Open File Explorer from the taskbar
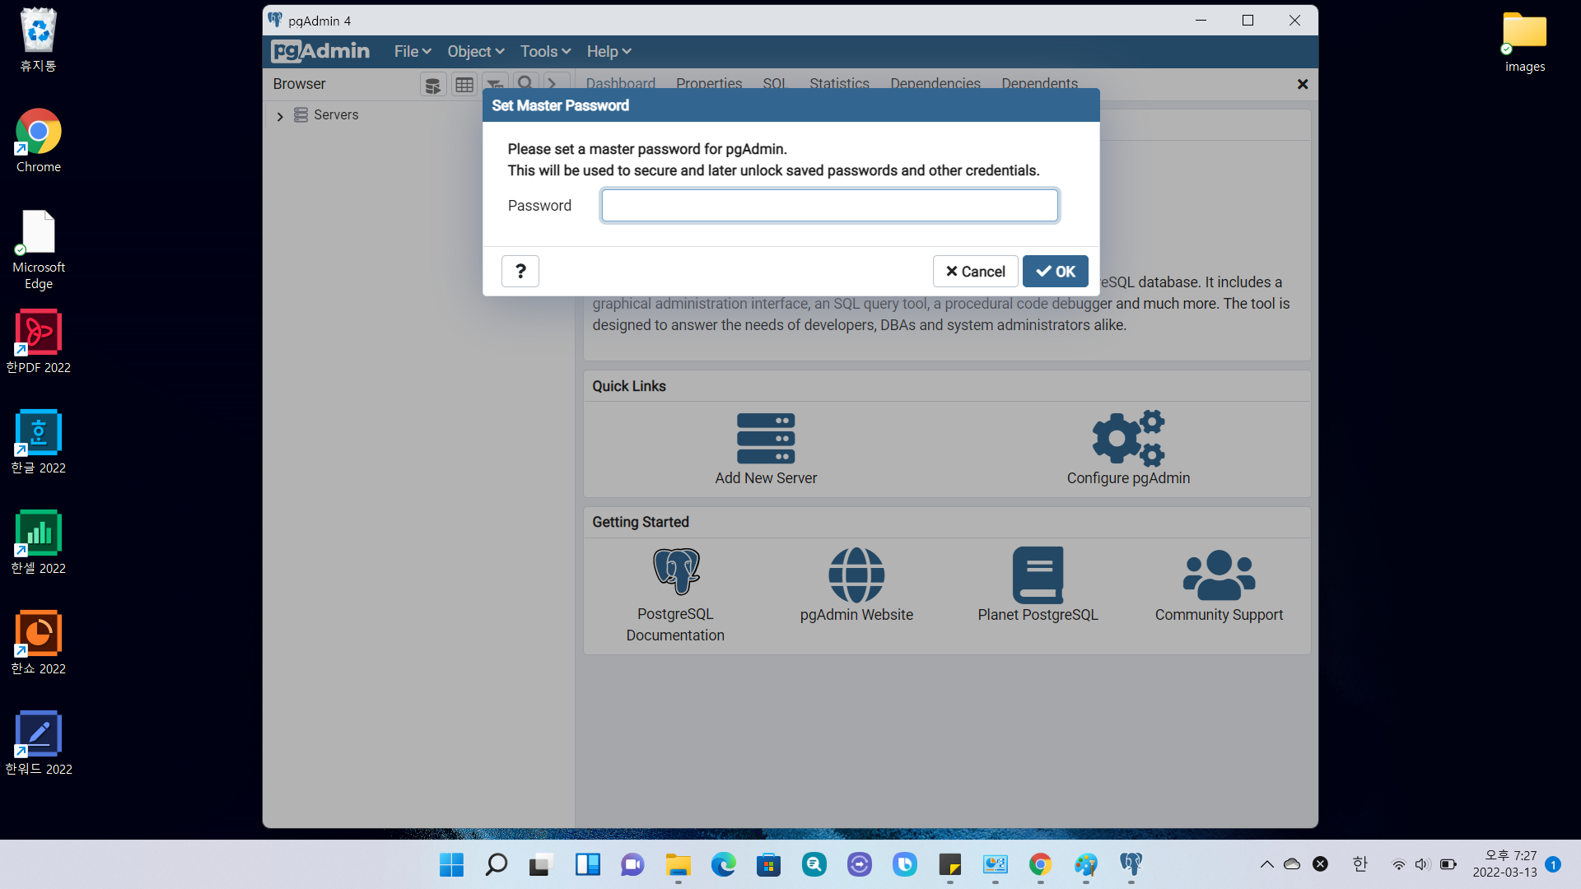 679,864
